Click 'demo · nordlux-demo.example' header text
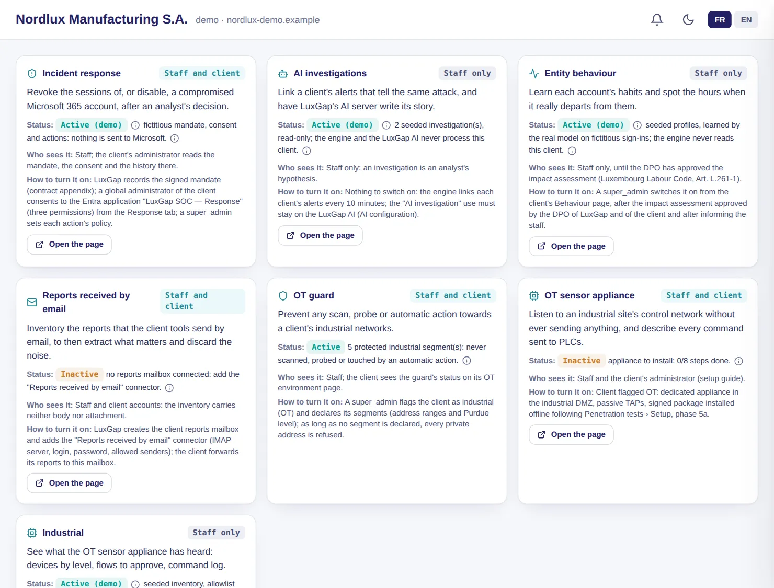The width and height of the screenshot is (774, 588). (257, 20)
